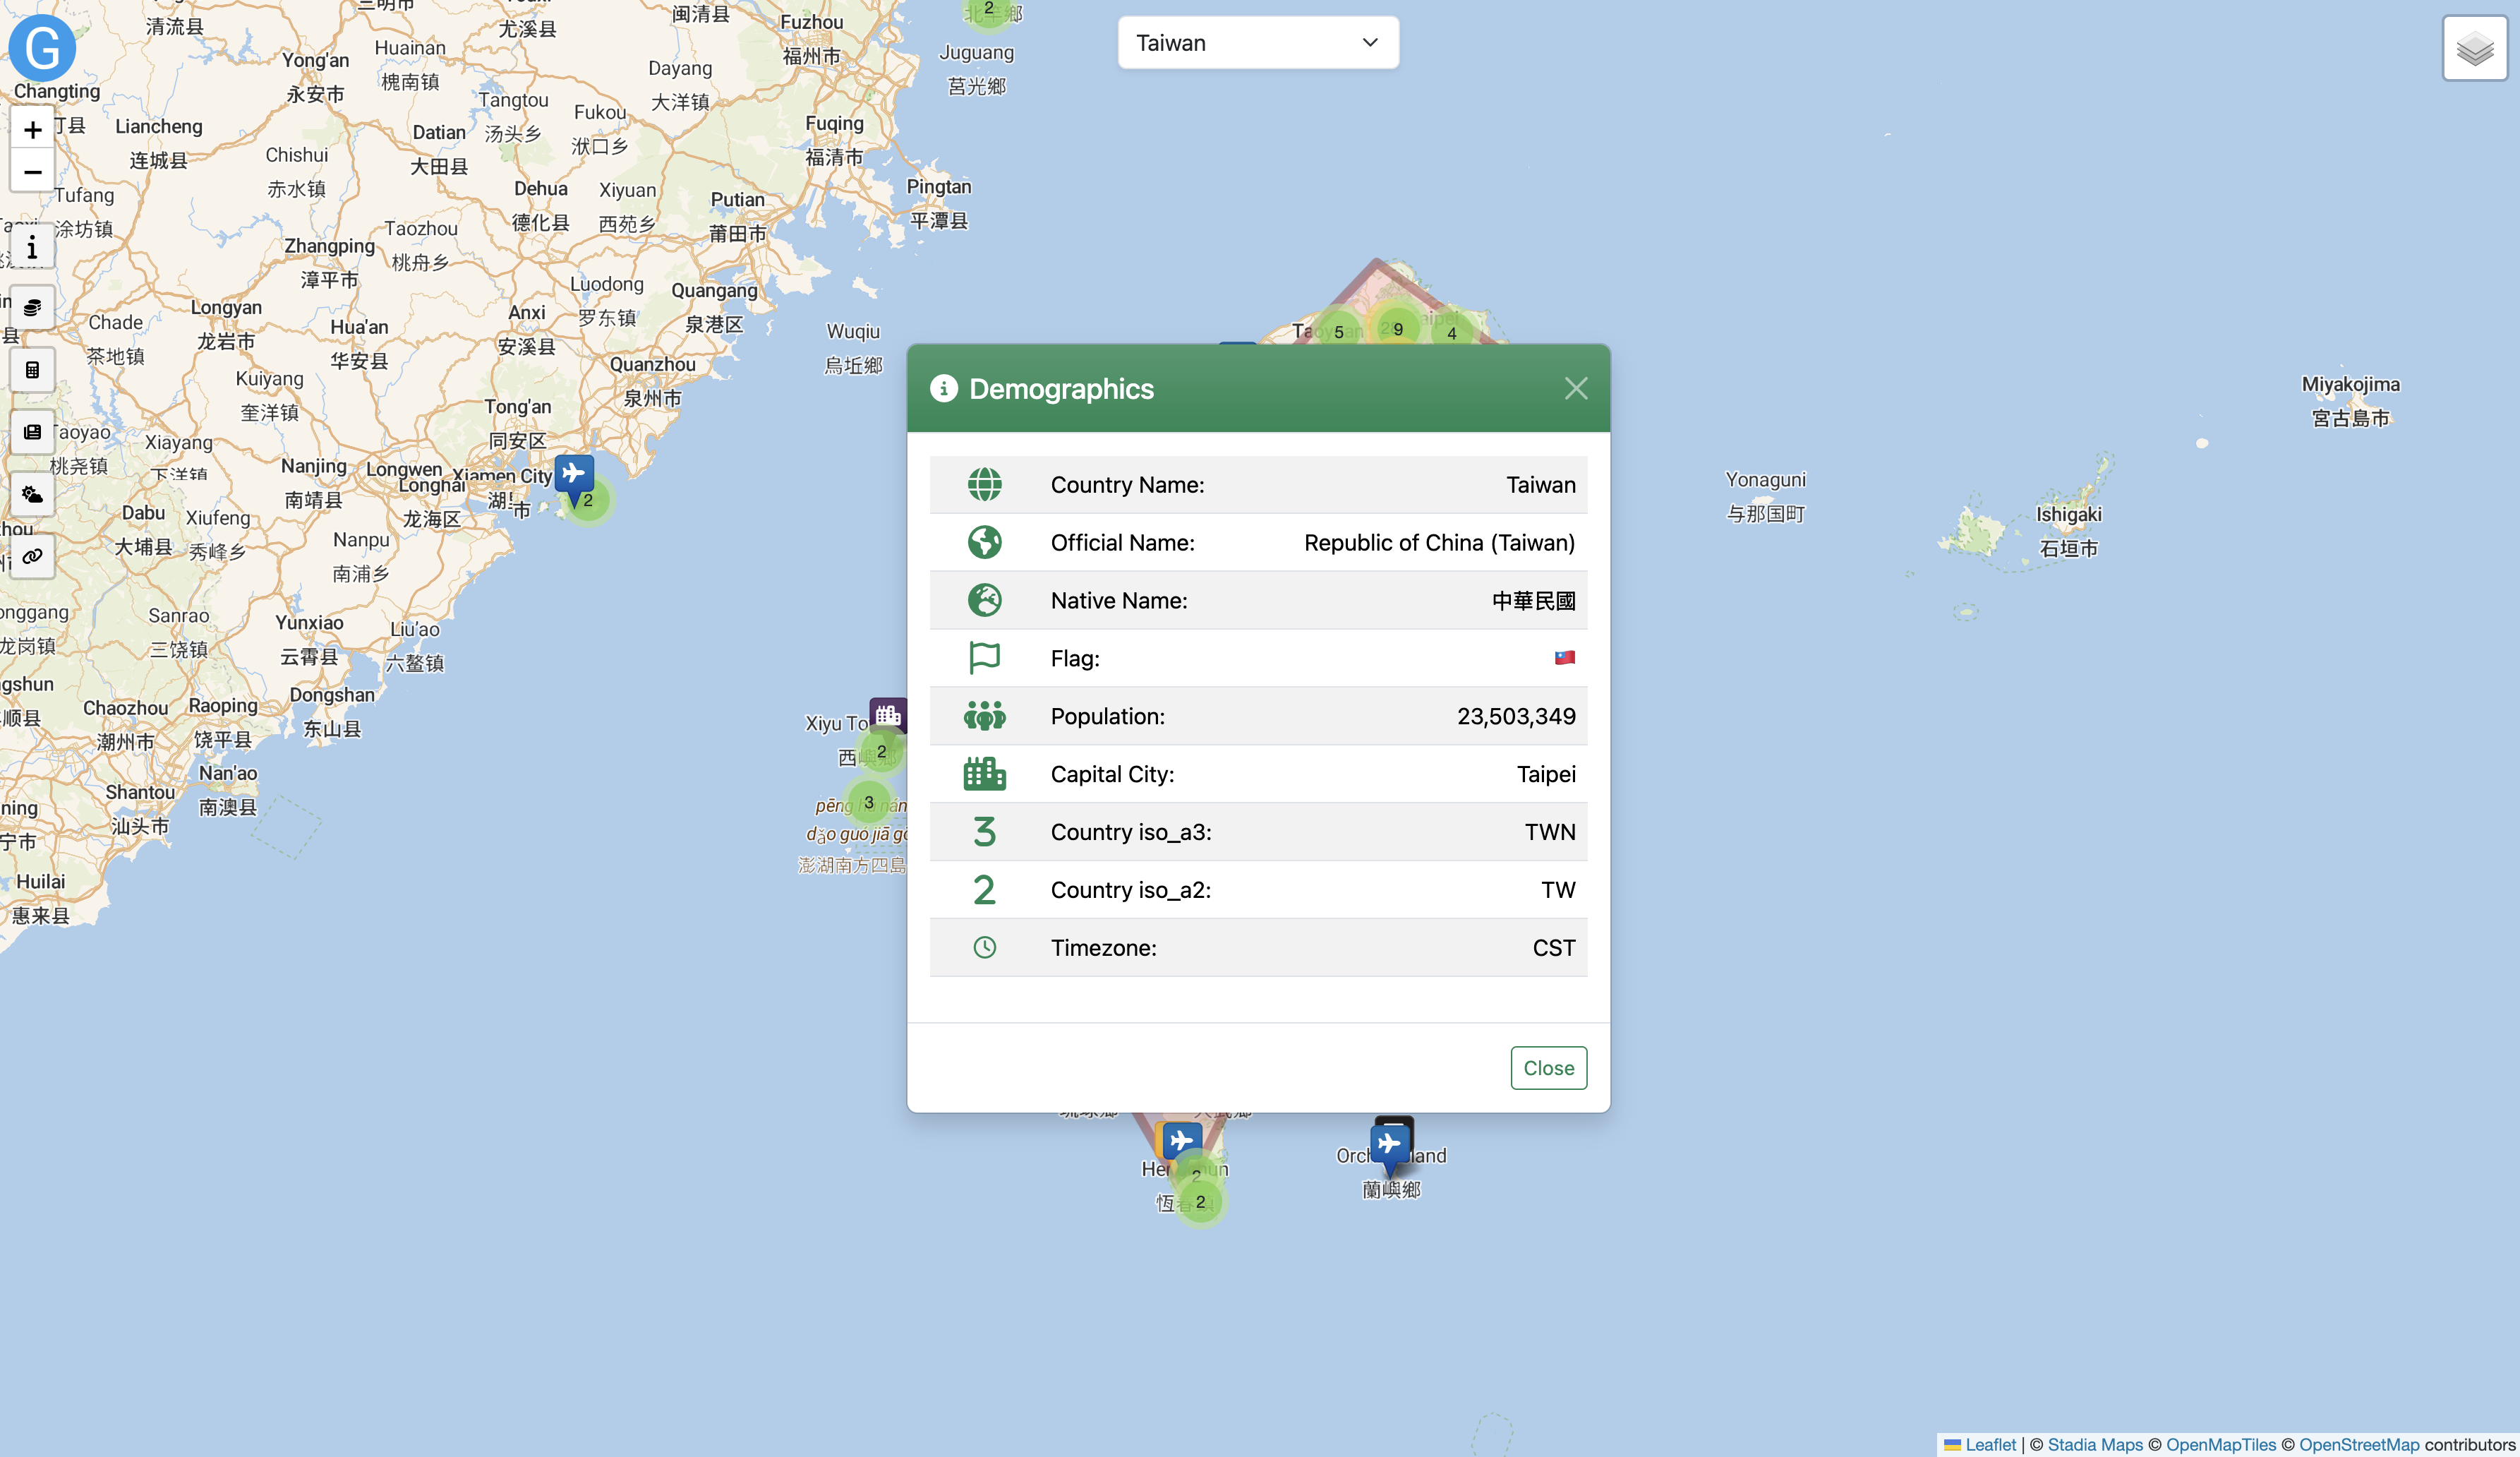Open the links chain button
Screen dimensions: 2520x1457
(x=32, y=556)
